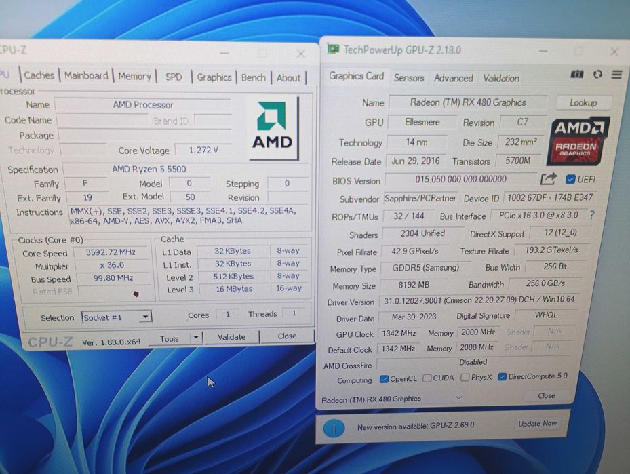
Task: Click the Level 2 cache 512 KBytes value
Action: click(x=233, y=277)
